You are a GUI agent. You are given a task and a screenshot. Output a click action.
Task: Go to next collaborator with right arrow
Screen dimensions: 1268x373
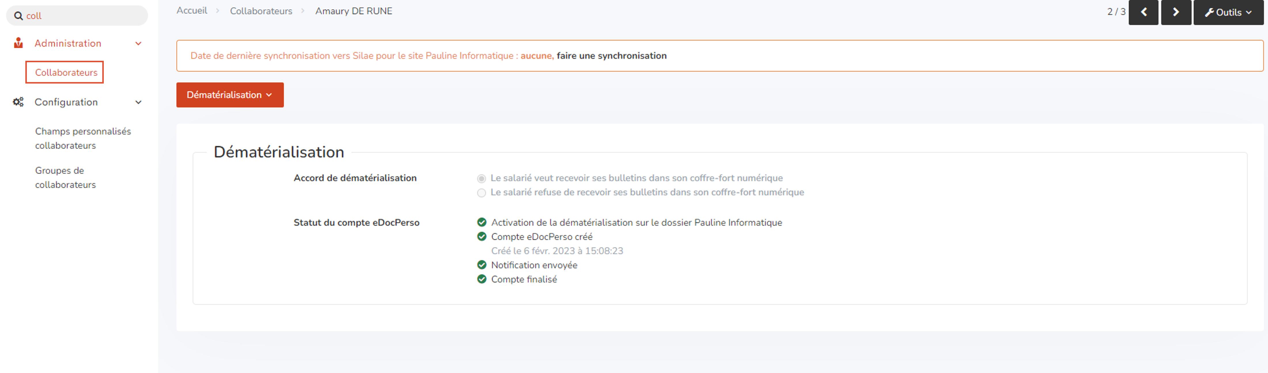click(x=1175, y=12)
